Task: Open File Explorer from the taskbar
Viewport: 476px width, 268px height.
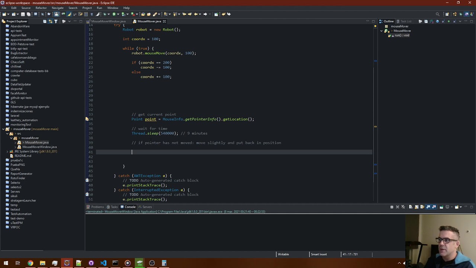Action: point(42,263)
